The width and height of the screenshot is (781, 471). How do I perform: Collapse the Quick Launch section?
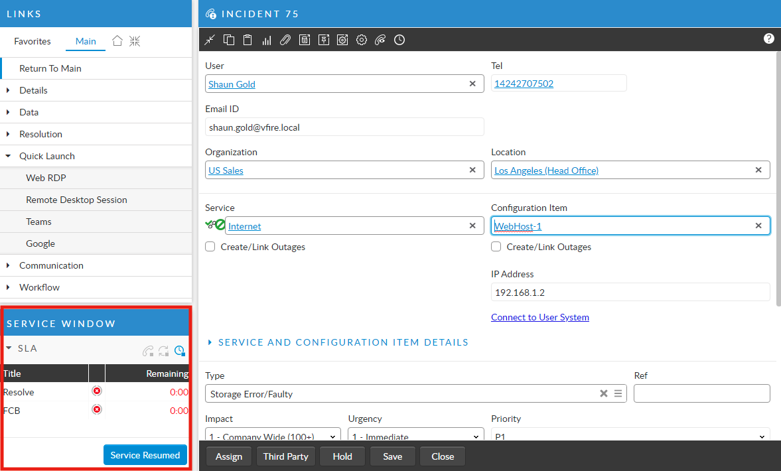pyautogui.click(x=46, y=156)
